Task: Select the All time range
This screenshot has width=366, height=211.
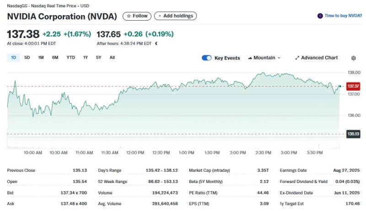Action: tap(112, 58)
